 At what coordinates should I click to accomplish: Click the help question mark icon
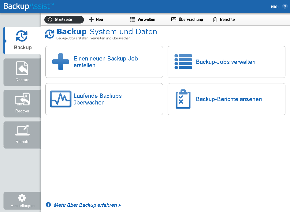coord(285,7)
